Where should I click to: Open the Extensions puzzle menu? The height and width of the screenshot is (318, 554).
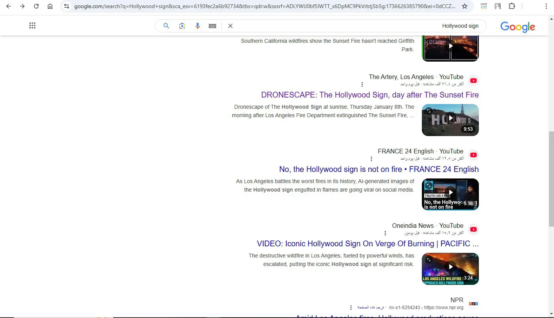(512, 6)
